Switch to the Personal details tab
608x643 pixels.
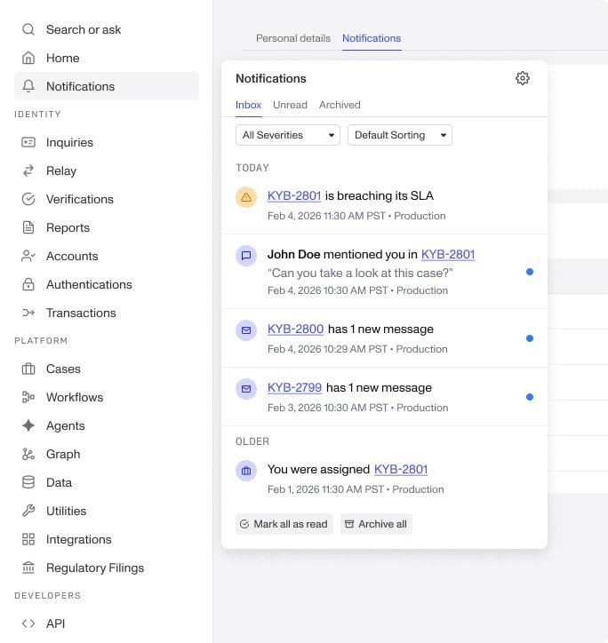293,38
